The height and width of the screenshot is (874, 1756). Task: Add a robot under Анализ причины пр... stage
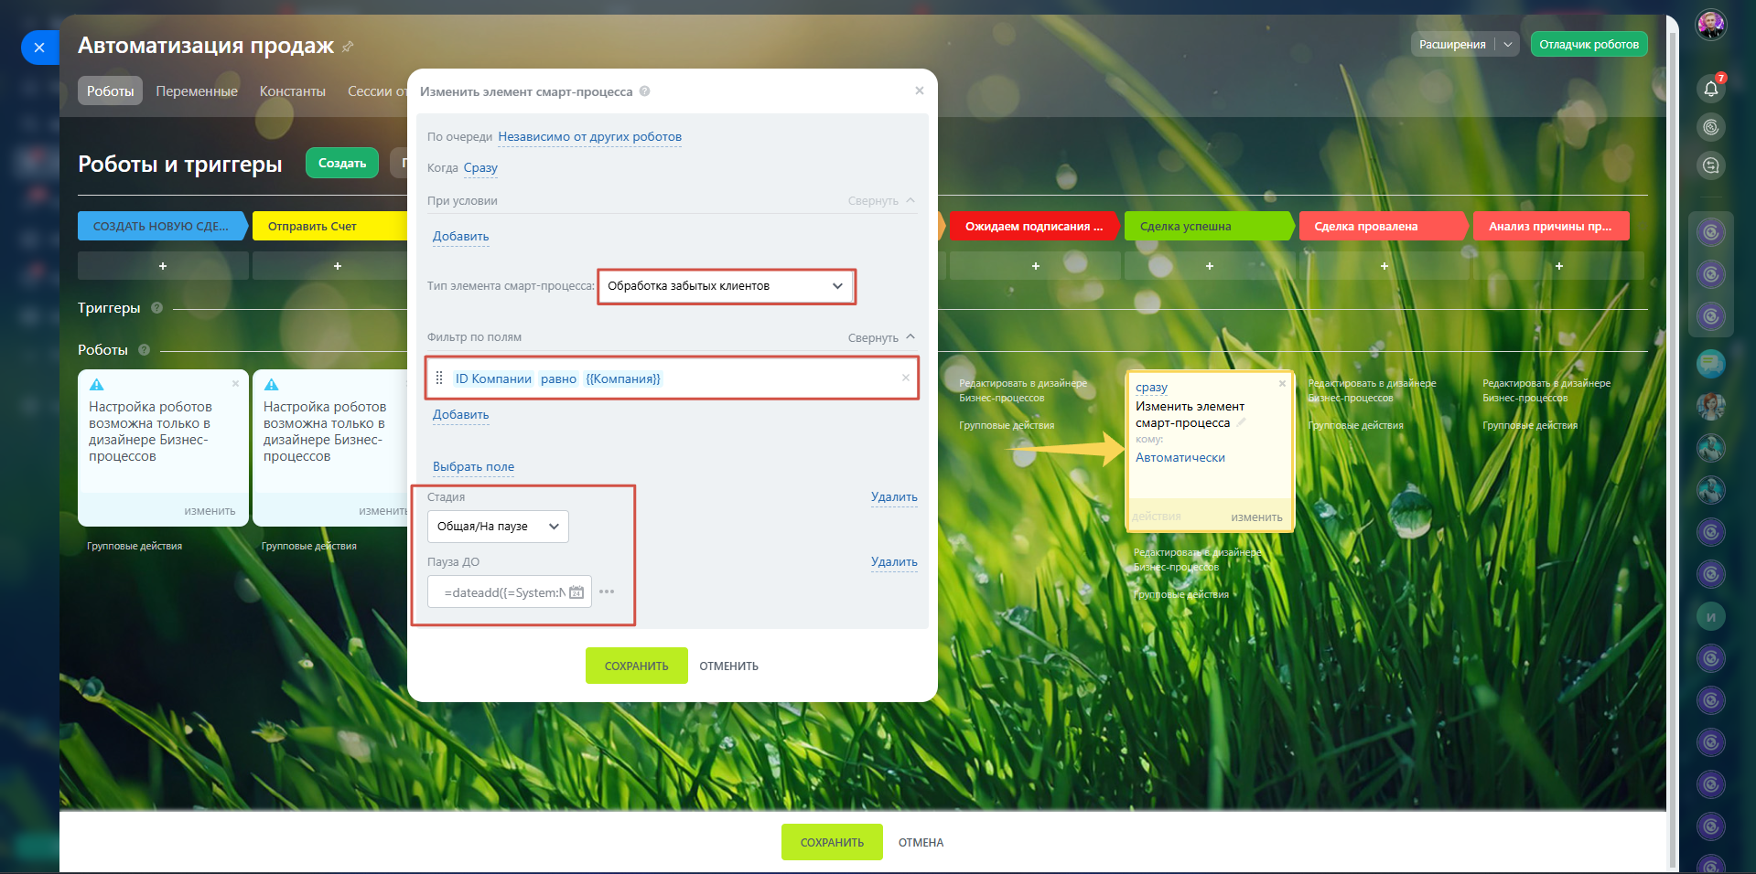pyautogui.click(x=1559, y=266)
